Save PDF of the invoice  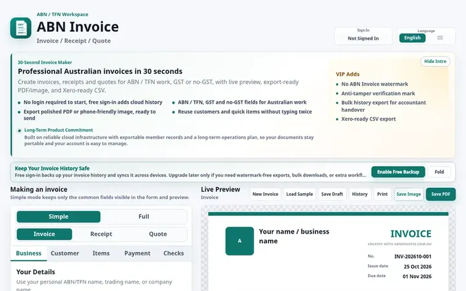point(440,194)
